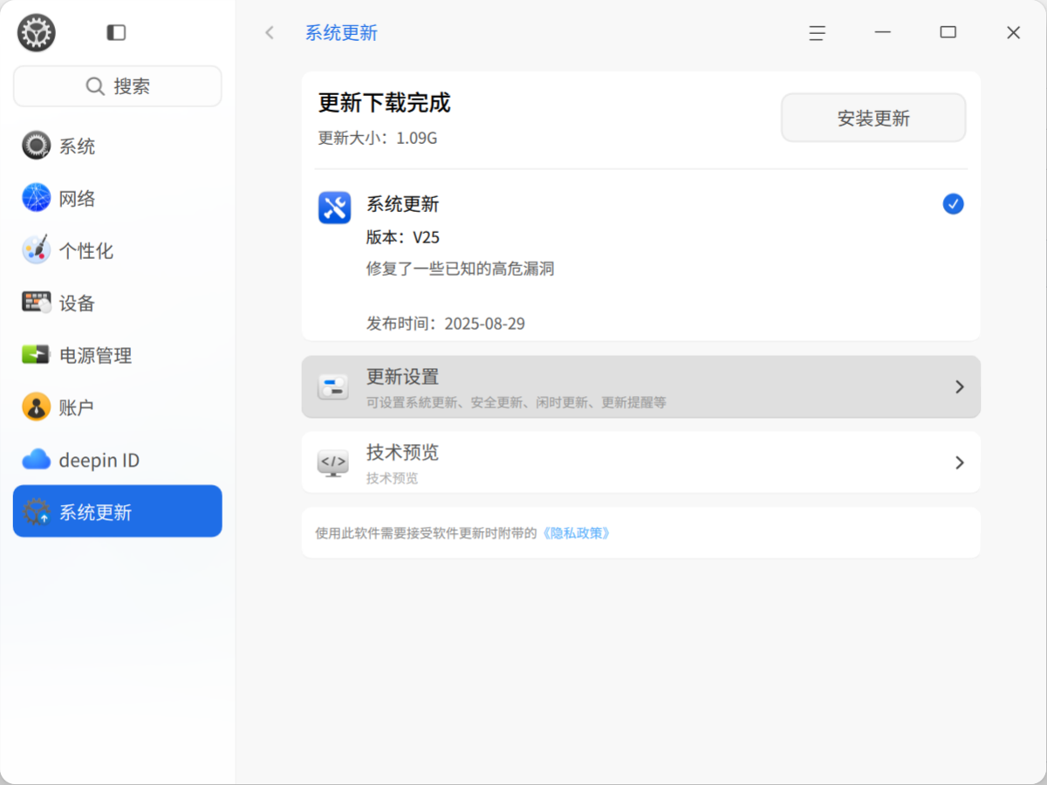Go back using the left arrow
Viewport: 1047px width, 785px height.
pos(270,33)
